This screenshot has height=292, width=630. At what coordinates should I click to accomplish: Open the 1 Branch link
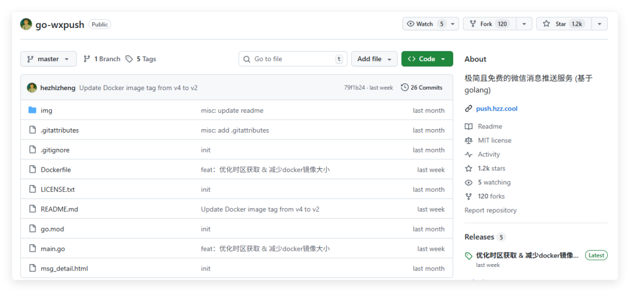(101, 59)
